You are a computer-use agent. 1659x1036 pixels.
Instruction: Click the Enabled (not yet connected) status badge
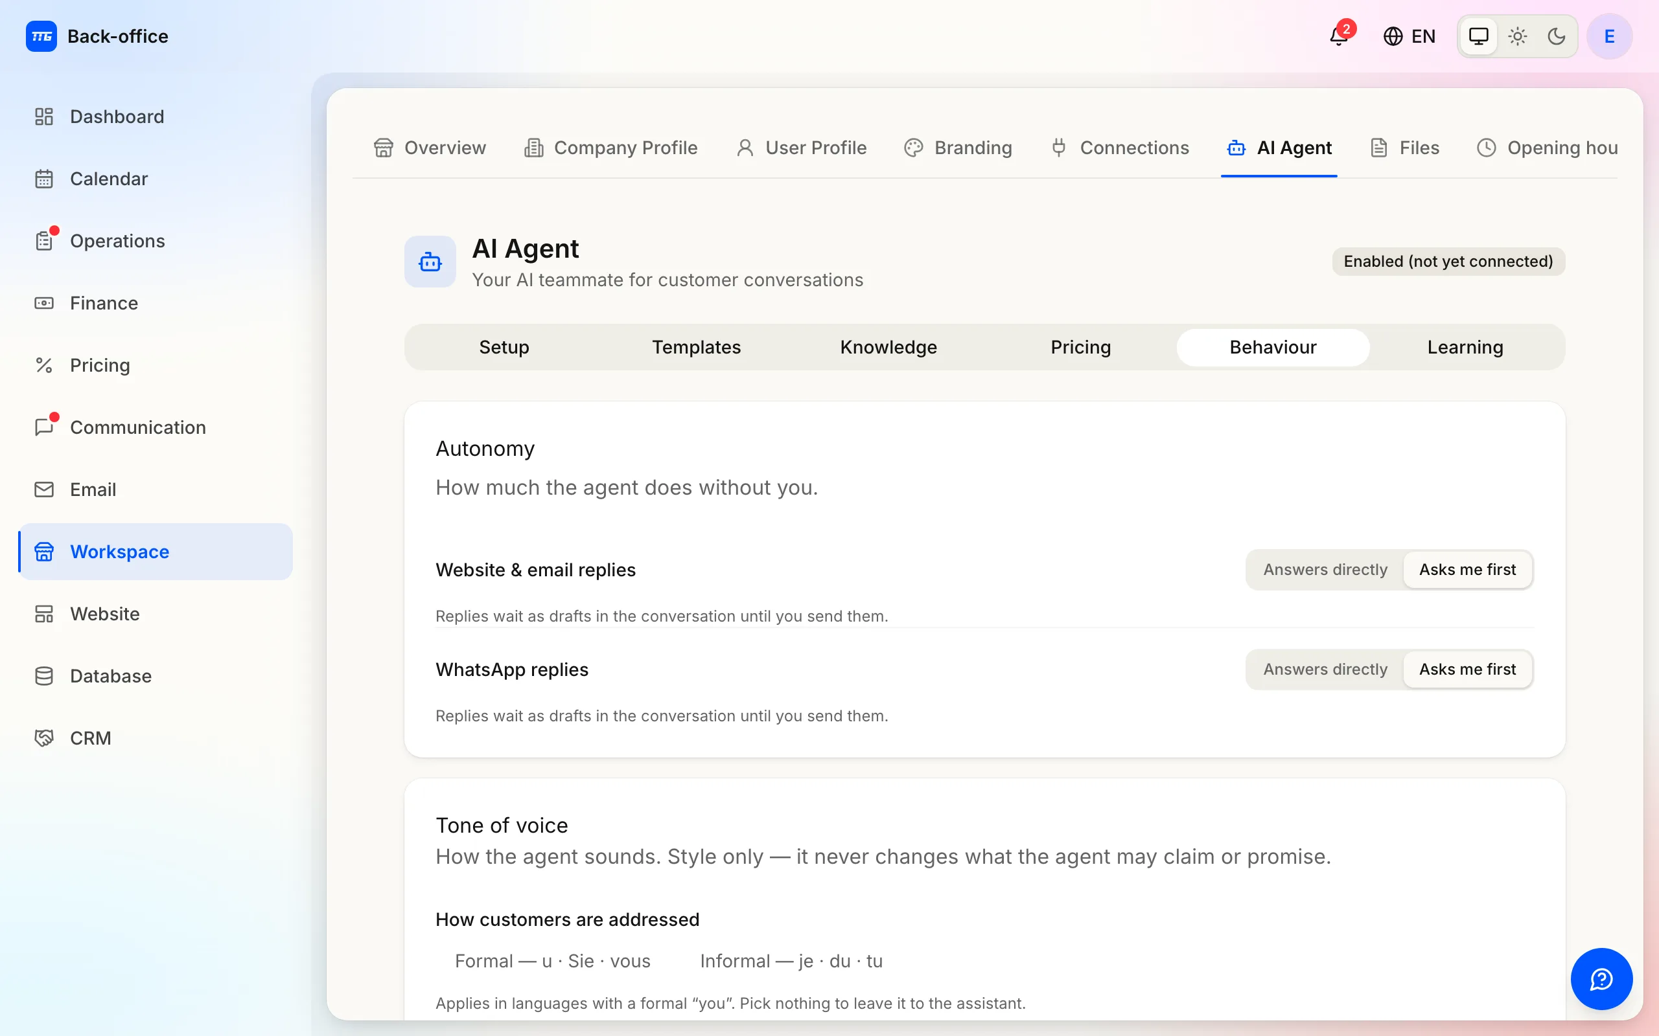point(1448,262)
